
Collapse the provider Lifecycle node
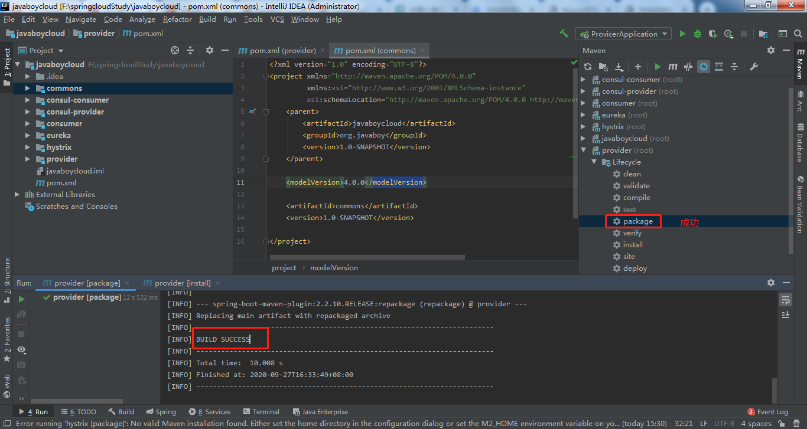[594, 162]
